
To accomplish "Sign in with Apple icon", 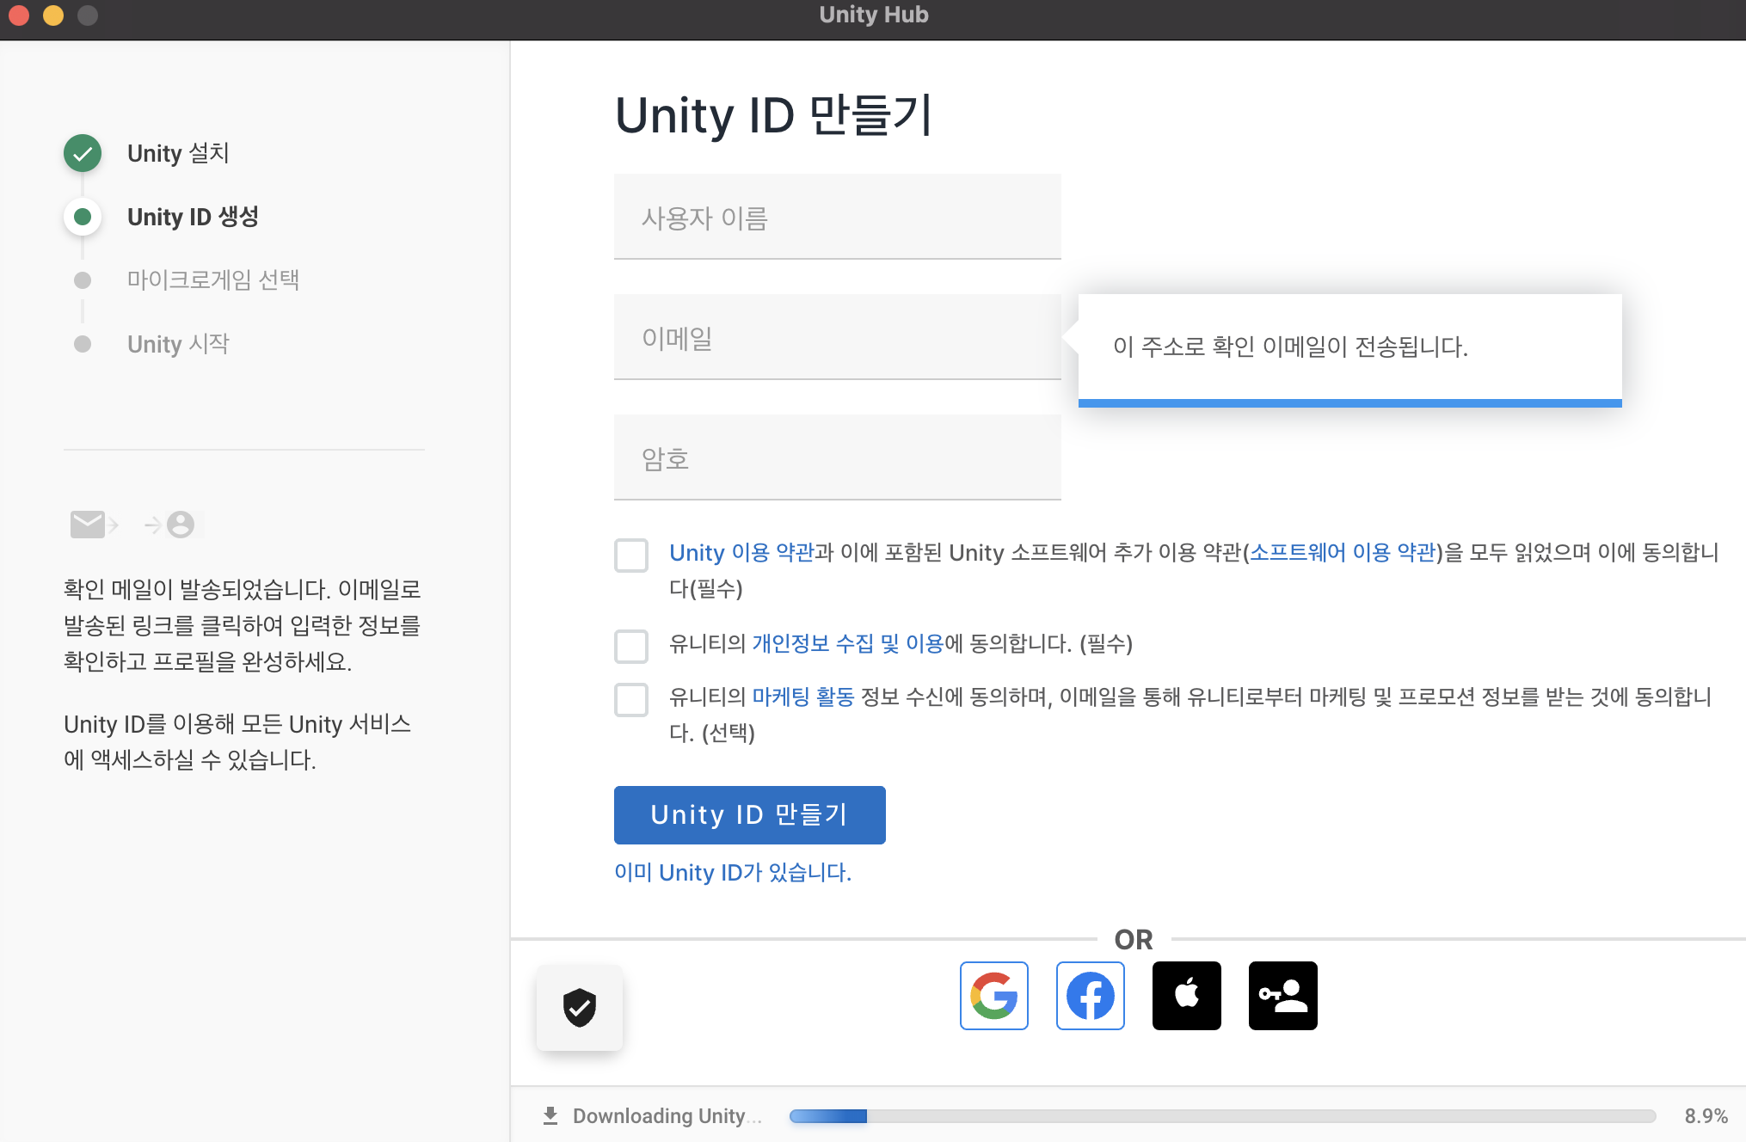I will (1186, 996).
